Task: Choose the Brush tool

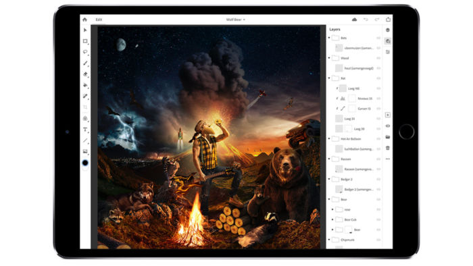Action: (85, 63)
